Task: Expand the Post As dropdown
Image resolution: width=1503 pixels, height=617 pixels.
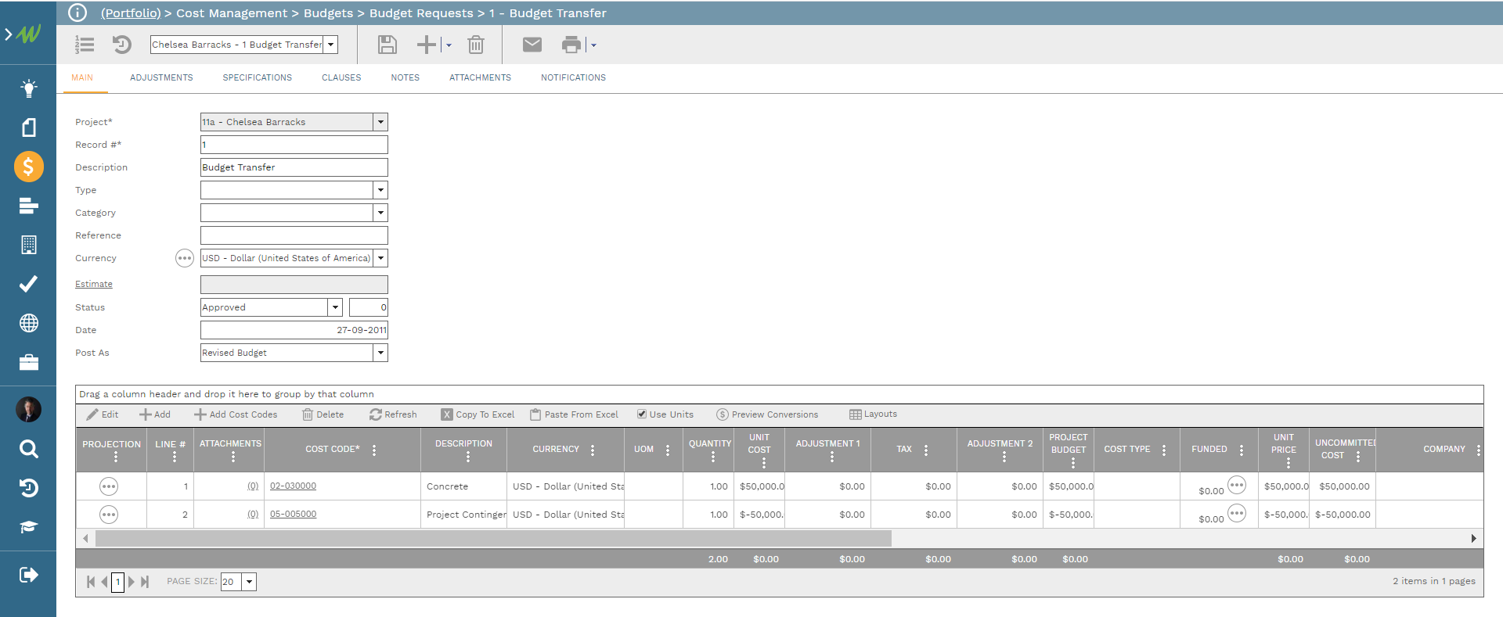Action: pyautogui.click(x=380, y=353)
